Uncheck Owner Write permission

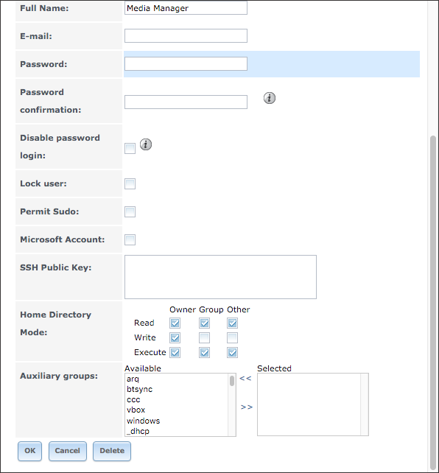pyautogui.click(x=175, y=338)
